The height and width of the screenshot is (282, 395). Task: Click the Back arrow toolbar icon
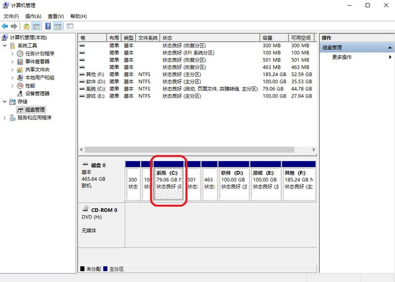tap(5, 26)
